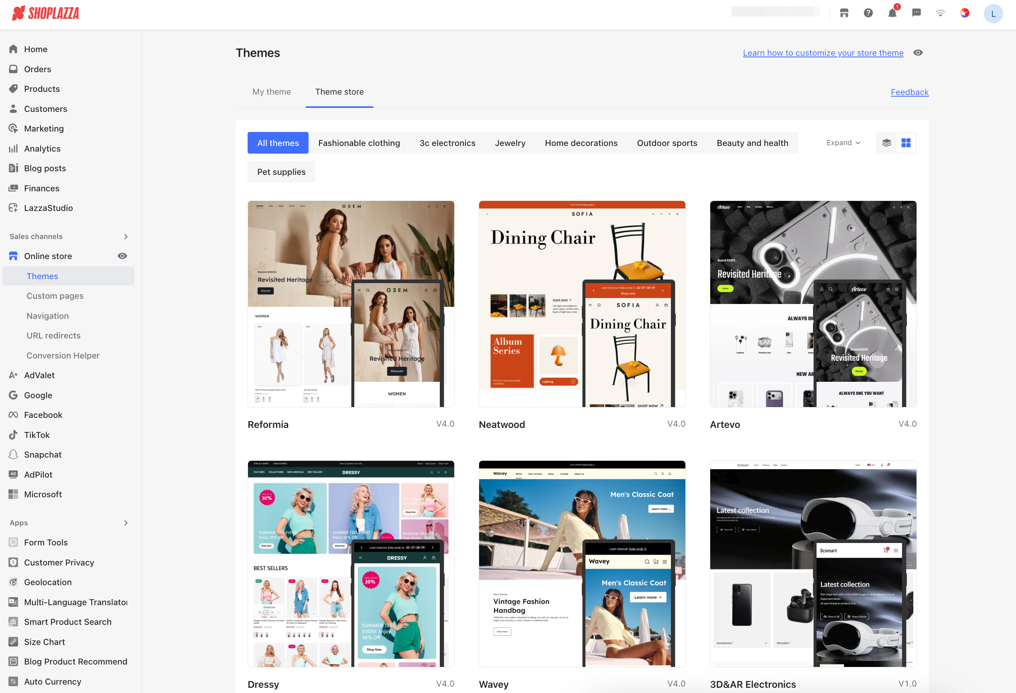Open Artevo theme preview
This screenshot has width=1016, height=693.
click(813, 304)
